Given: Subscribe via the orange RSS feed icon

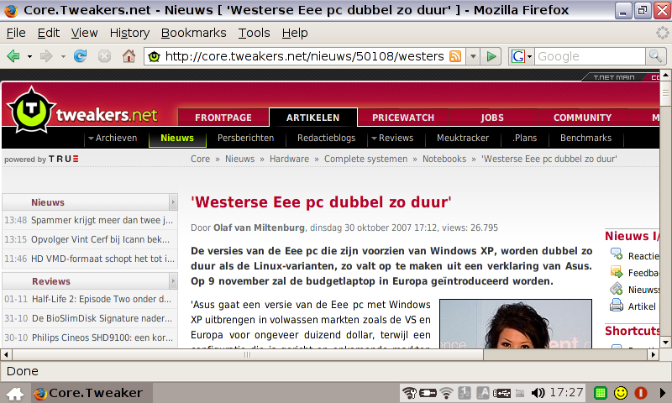Looking at the screenshot, I should point(455,56).
